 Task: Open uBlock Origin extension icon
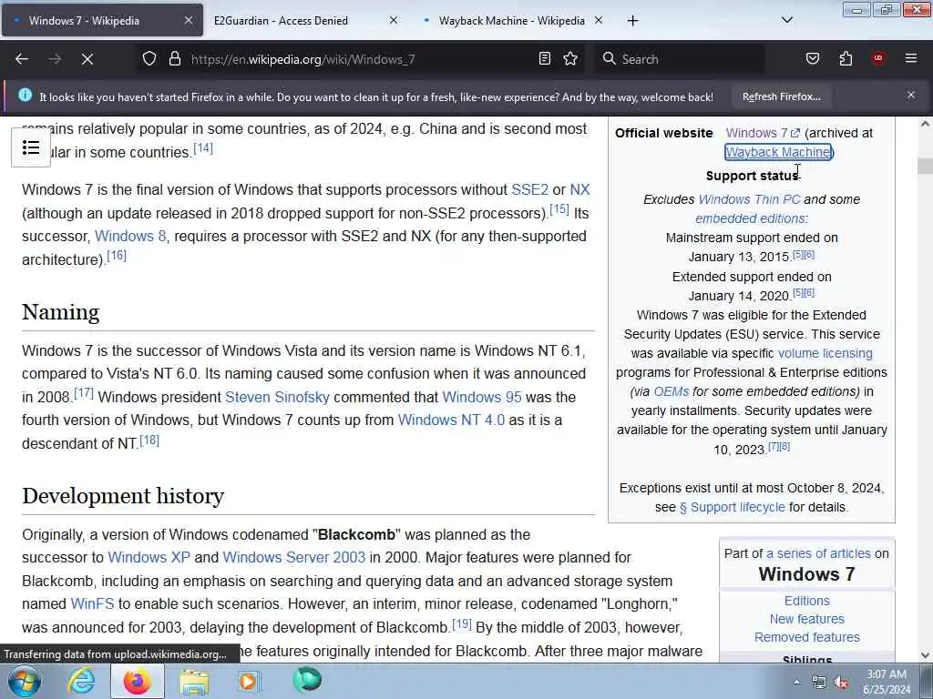877,58
